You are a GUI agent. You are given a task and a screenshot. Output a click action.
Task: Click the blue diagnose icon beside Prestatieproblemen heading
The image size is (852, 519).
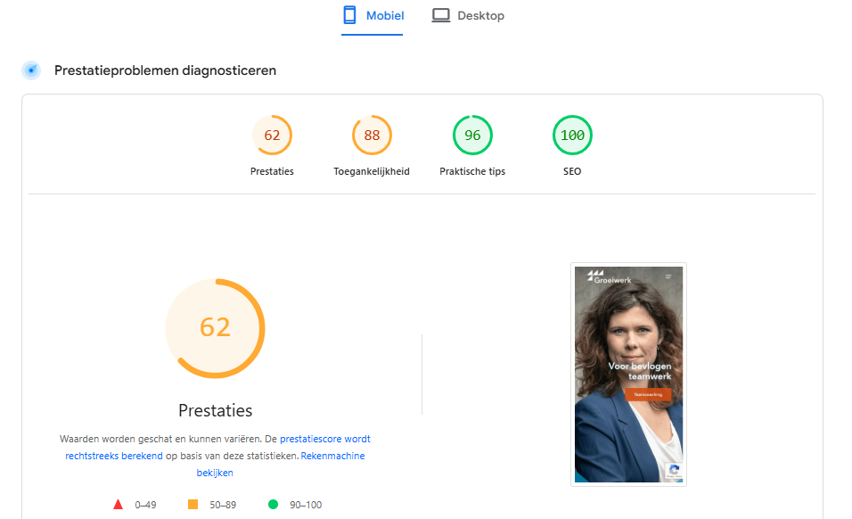[31, 70]
